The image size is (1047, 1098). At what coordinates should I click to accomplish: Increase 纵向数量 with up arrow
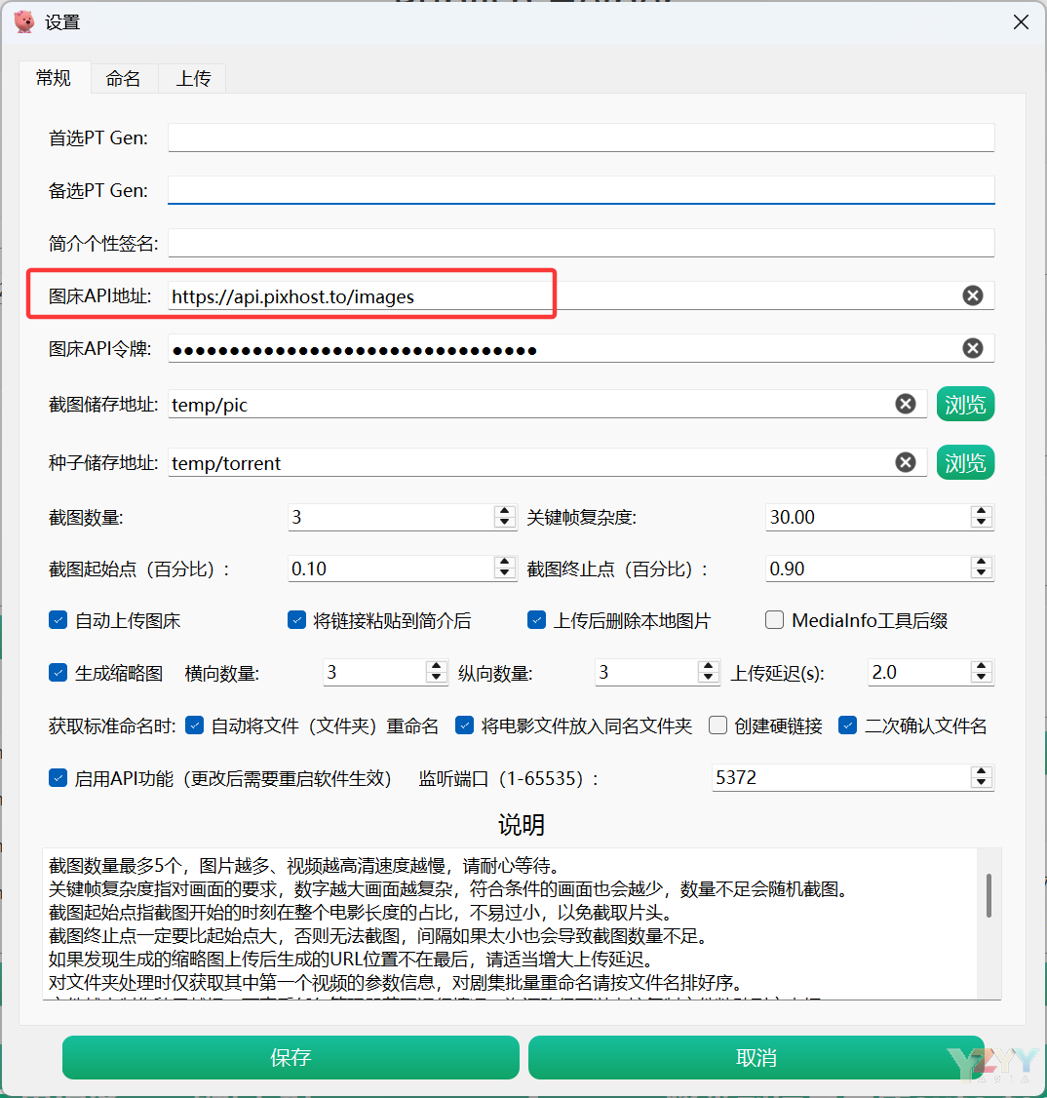pyautogui.click(x=709, y=666)
